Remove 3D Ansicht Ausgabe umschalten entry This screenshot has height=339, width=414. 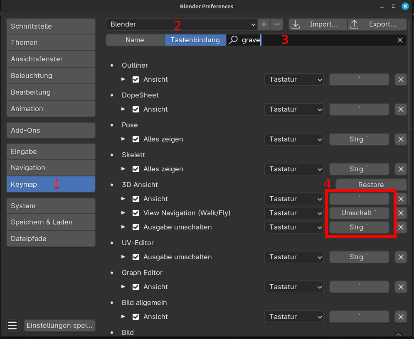401,227
